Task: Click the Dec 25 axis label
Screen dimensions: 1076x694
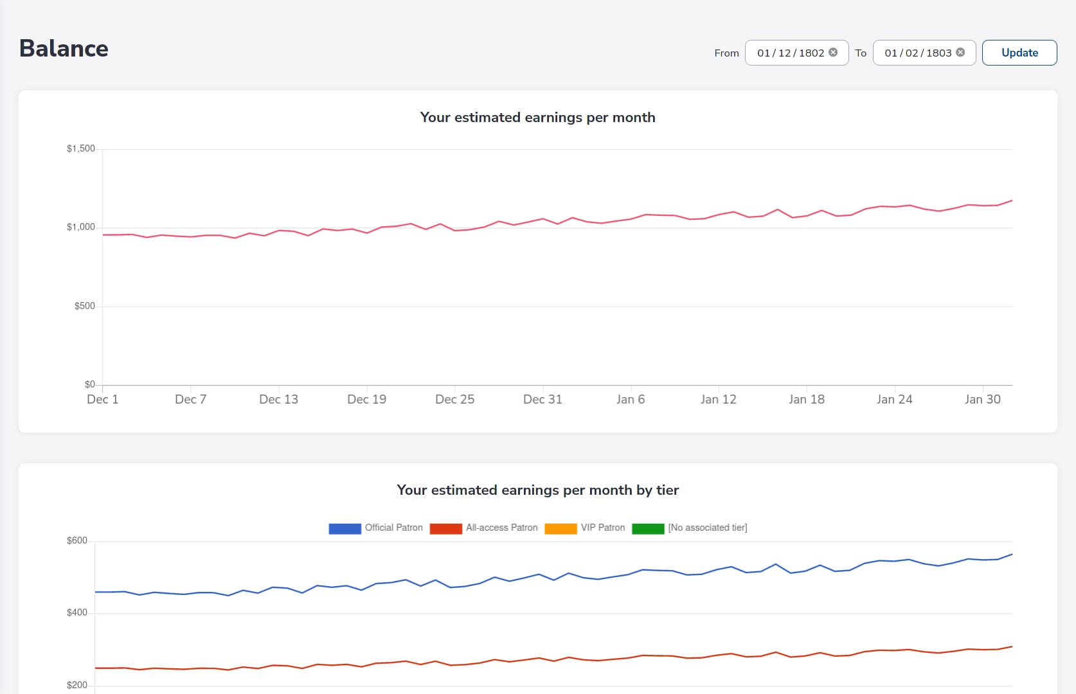Action: 455,399
